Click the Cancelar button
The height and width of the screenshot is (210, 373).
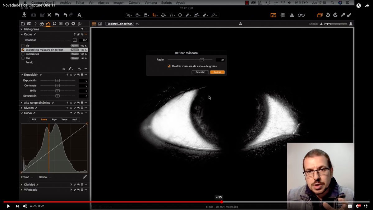[200, 72]
